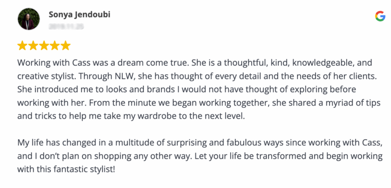
Task: Click the reviewer name Sonya Jendoubi
Action: click(x=79, y=15)
